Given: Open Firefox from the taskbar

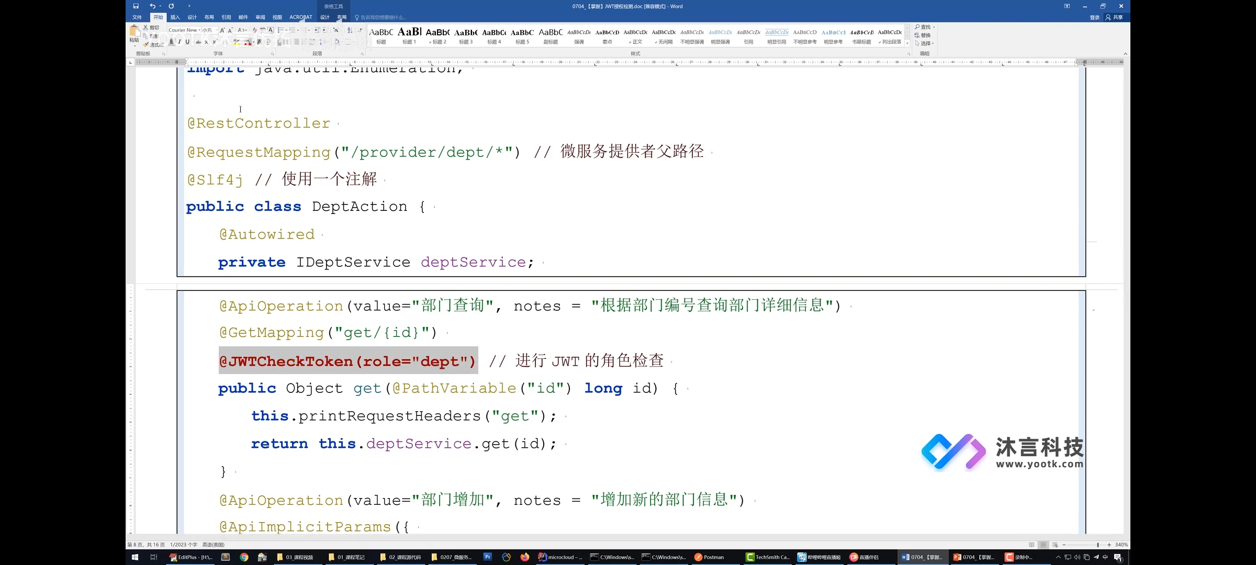Looking at the screenshot, I should [x=524, y=557].
